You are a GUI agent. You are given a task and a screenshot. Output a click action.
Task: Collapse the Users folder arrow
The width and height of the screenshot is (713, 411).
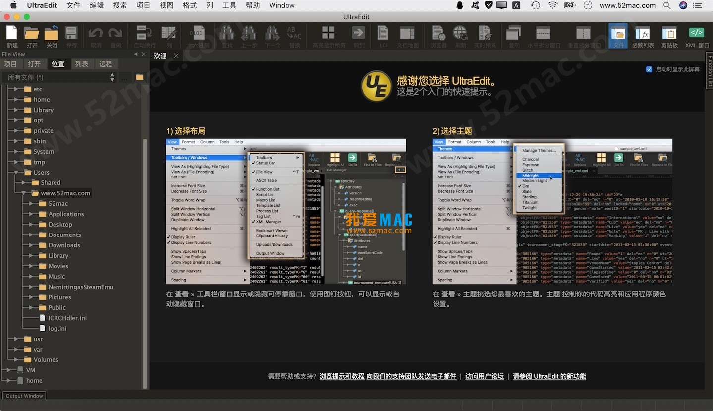pos(16,173)
